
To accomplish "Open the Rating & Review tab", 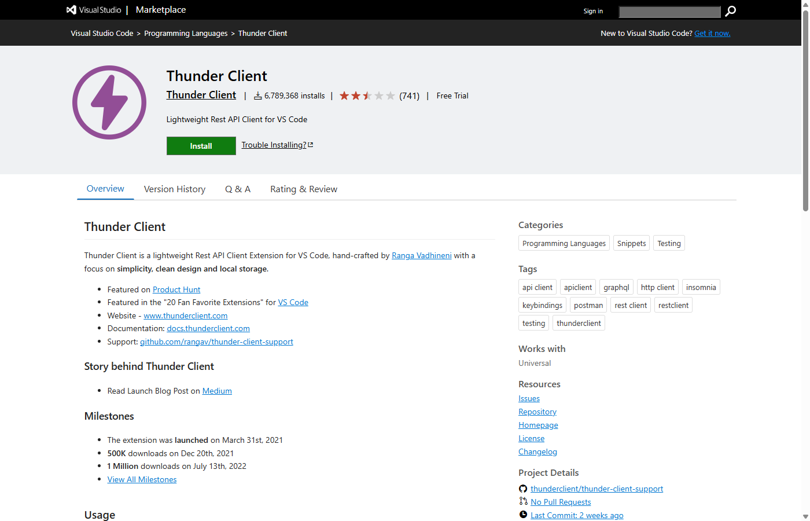I will 304,189.
